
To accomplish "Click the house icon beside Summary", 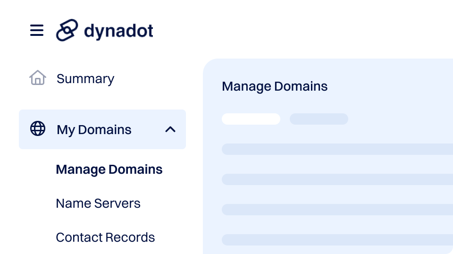I will coord(37,78).
